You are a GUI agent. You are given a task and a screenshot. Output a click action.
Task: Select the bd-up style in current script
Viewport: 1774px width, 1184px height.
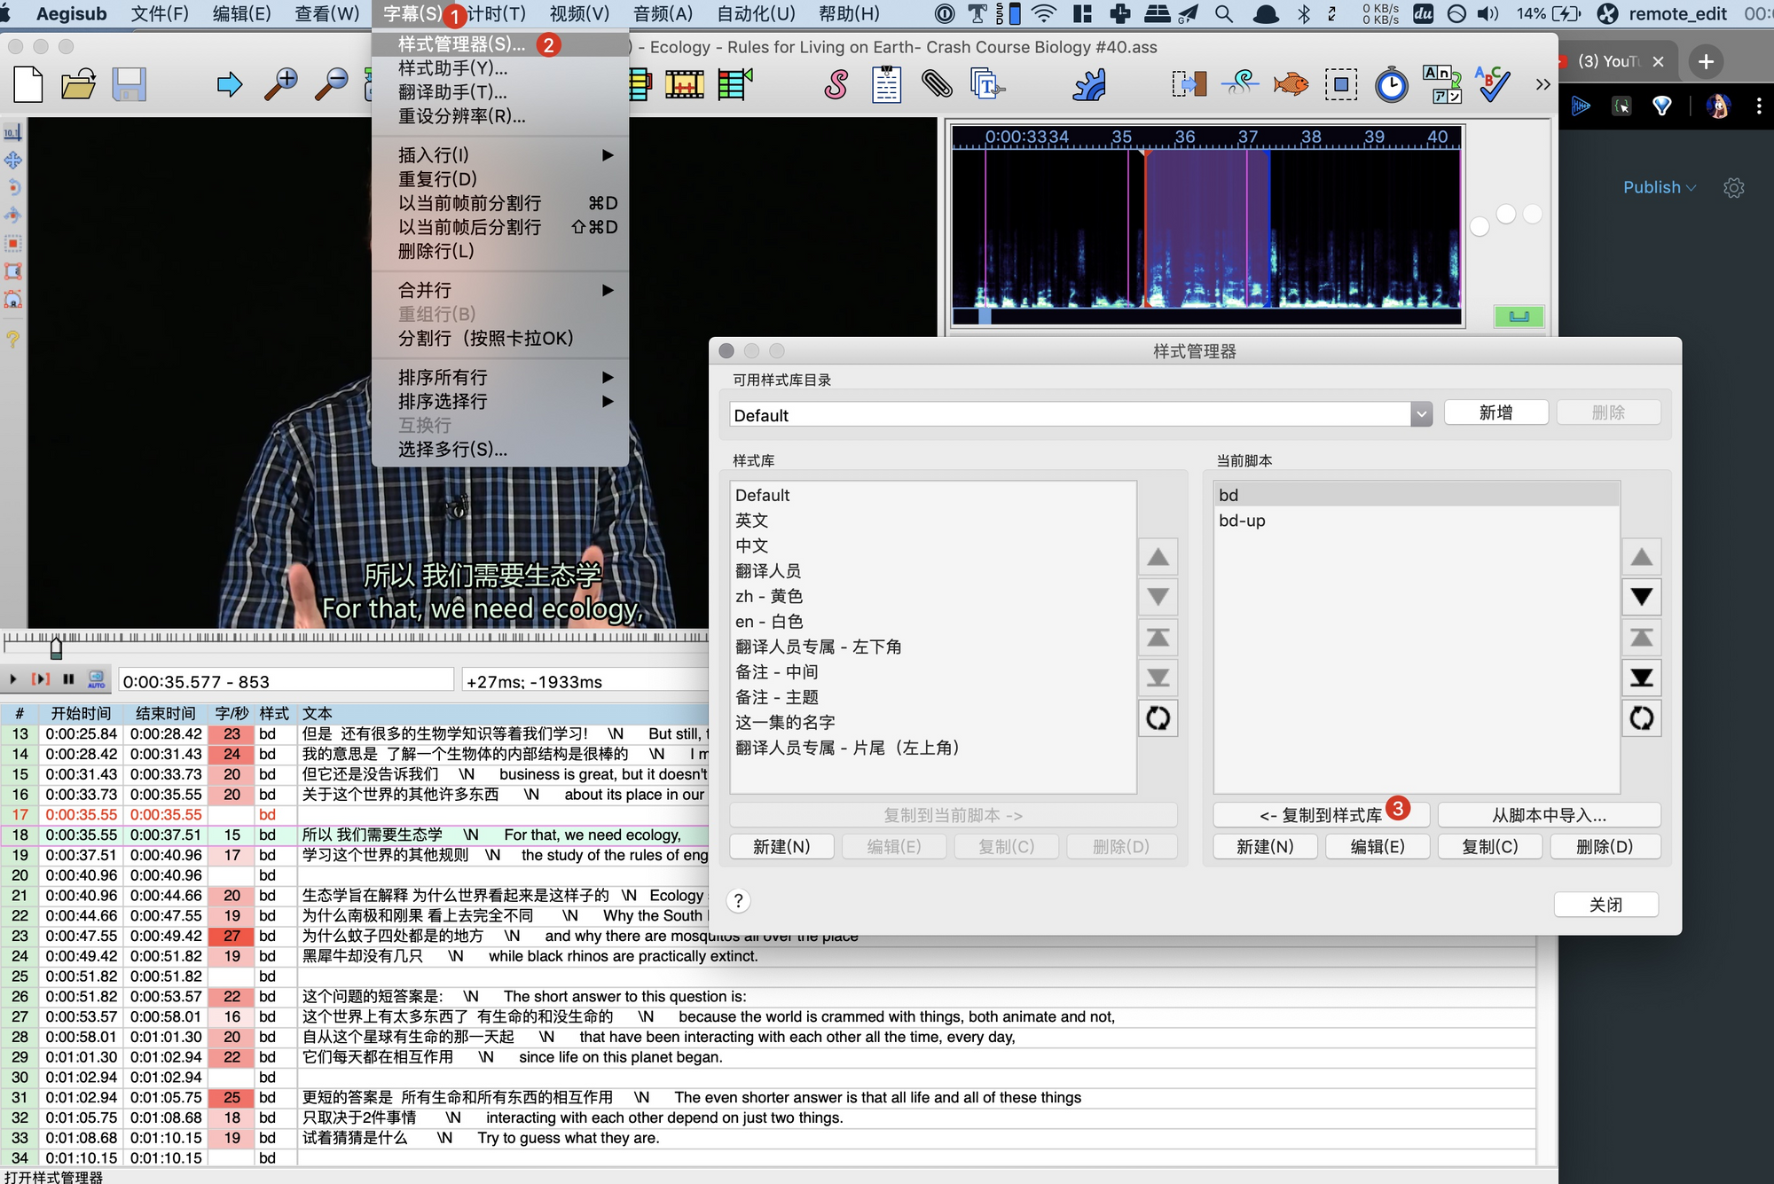click(1242, 521)
